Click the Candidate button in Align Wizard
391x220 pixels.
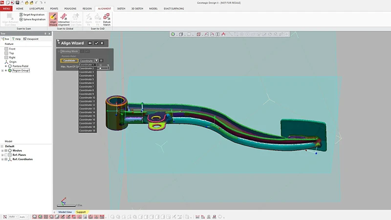pyautogui.click(x=68, y=61)
